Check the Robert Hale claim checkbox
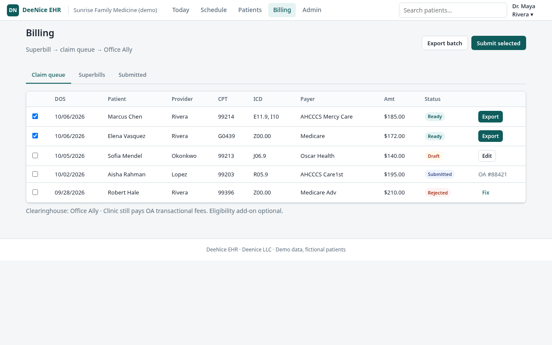The width and height of the screenshot is (552, 345). coord(35,192)
